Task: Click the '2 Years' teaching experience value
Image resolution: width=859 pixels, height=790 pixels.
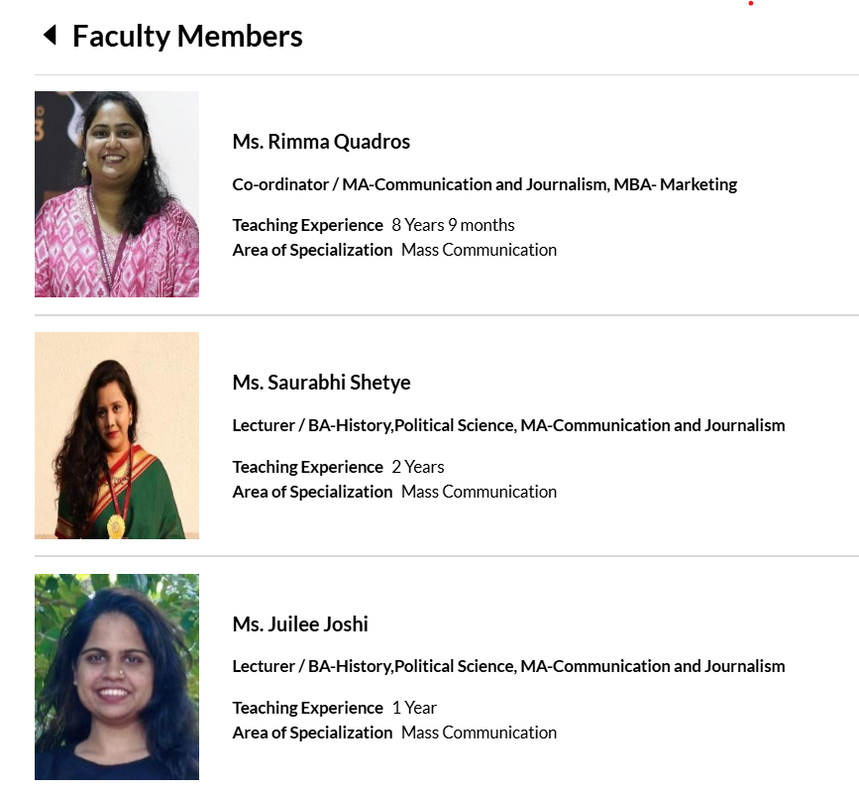Action: [418, 467]
